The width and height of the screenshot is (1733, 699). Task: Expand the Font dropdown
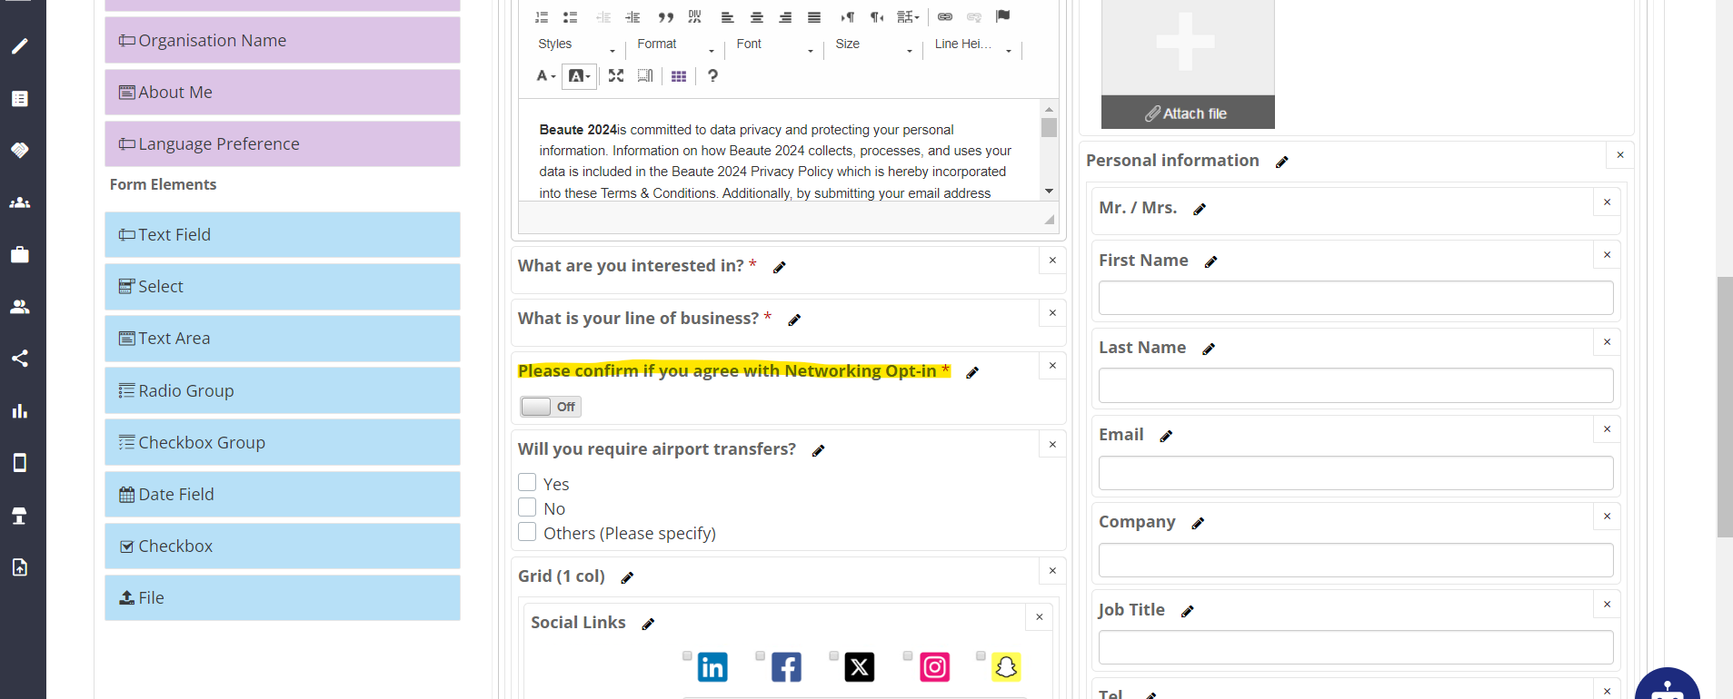[x=774, y=44]
